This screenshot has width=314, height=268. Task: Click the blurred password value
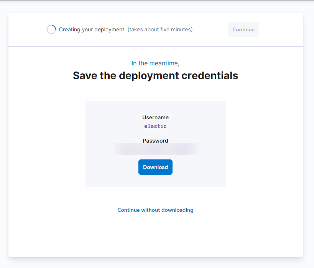tap(156, 149)
